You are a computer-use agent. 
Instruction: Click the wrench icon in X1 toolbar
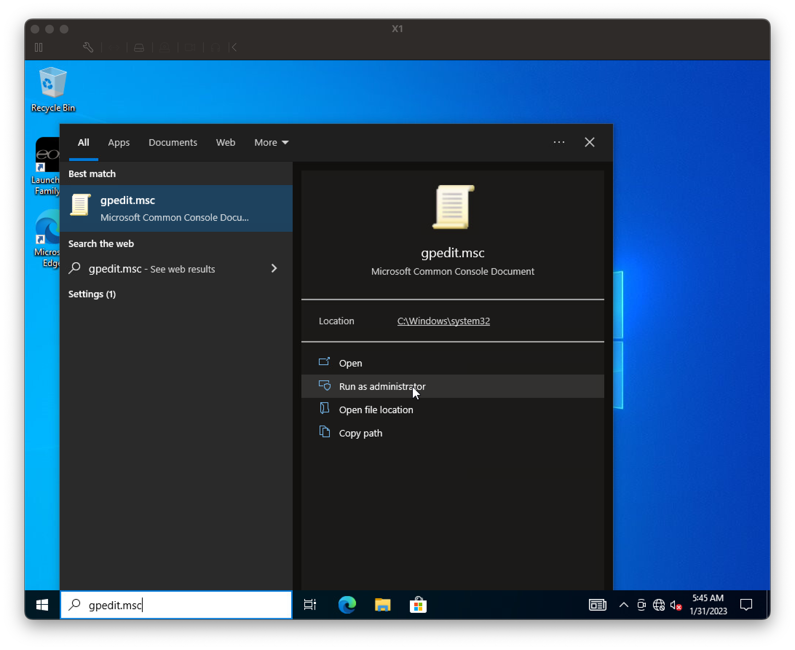(88, 48)
